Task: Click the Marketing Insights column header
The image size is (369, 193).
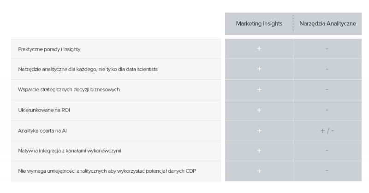Action: click(259, 23)
